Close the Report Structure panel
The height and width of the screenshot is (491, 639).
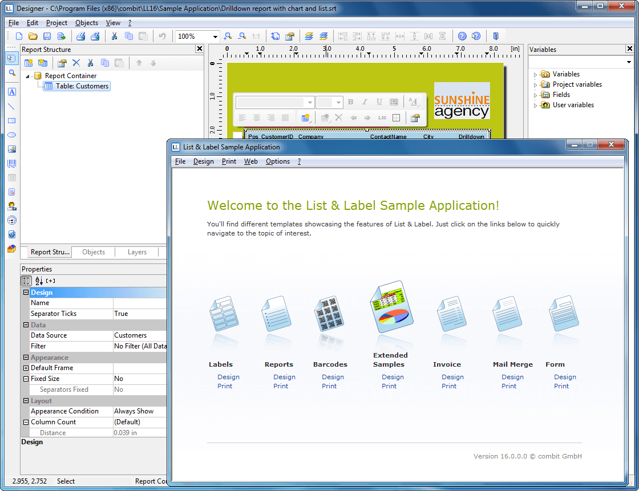pos(199,49)
